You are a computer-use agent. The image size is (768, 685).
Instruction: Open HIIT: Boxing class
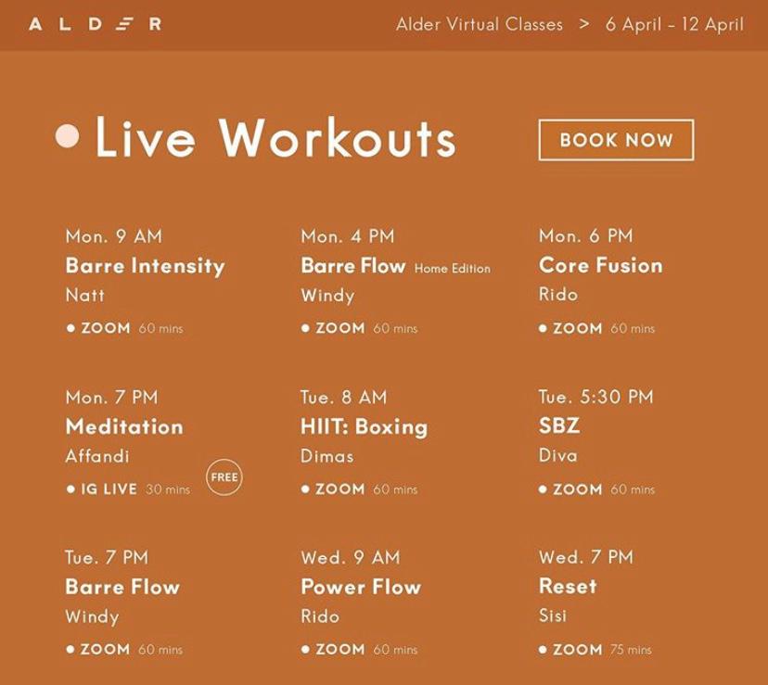click(364, 427)
